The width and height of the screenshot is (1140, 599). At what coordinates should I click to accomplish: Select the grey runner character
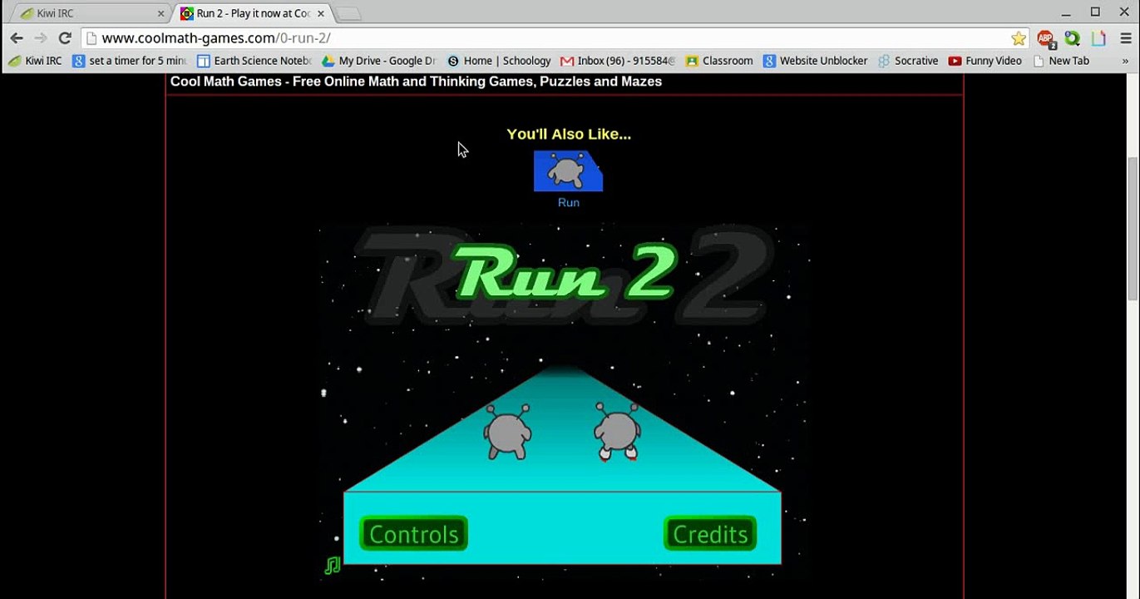click(x=507, y=432)
